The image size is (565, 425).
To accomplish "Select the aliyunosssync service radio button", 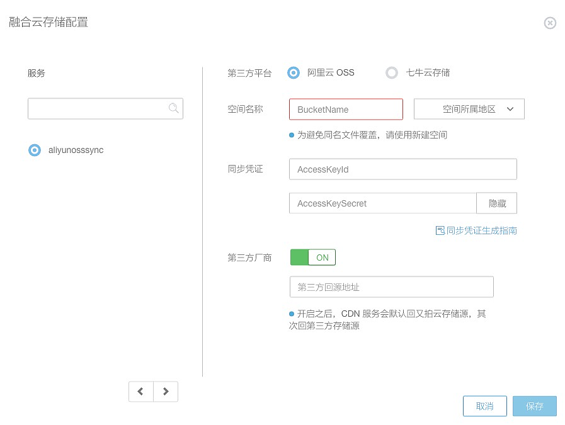I will coord(35,150).
